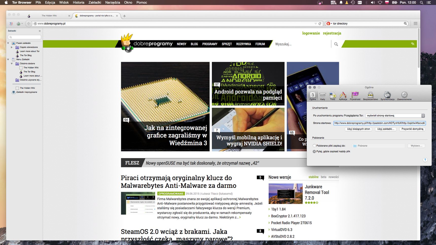Click the 'Wybierz…' download folder button
Image resolution: width=436 pixels, height=245 pixels.
click(x=416, y=146)
